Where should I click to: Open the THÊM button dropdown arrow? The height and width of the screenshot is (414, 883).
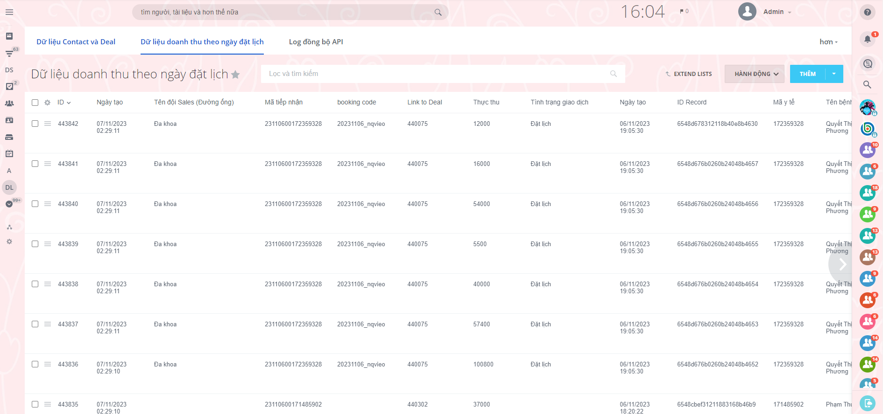[x=834, y=74]
